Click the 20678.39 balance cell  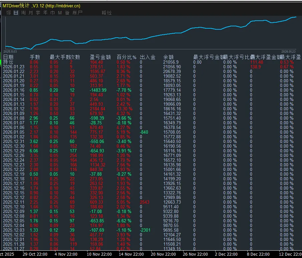(x=172, y=71)
